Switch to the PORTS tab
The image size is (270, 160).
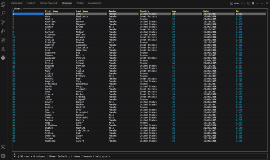pyautogui.click(x=80, y=3)
